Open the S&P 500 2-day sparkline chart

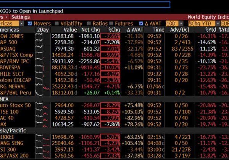click(x=43, y=42)
